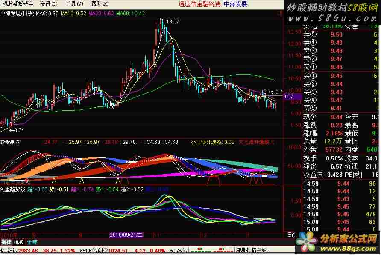Click the 外盘 57732 value
The height and width of the screenshot is (255, 381).
click(334, 150)
